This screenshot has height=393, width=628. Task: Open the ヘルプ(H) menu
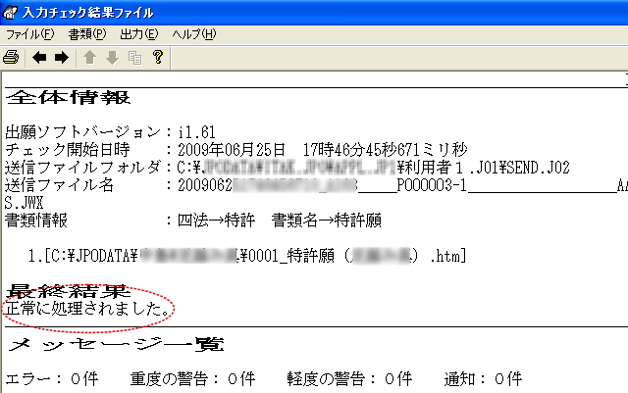pos(194,34)
